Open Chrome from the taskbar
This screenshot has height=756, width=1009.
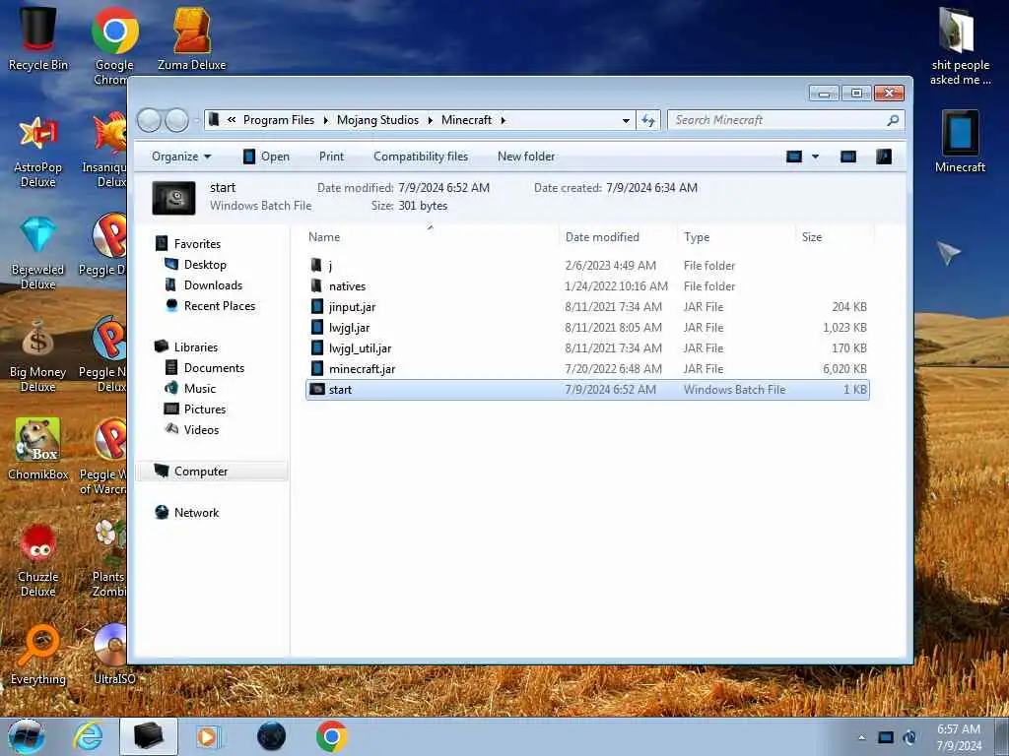click(x=331, y=736)
